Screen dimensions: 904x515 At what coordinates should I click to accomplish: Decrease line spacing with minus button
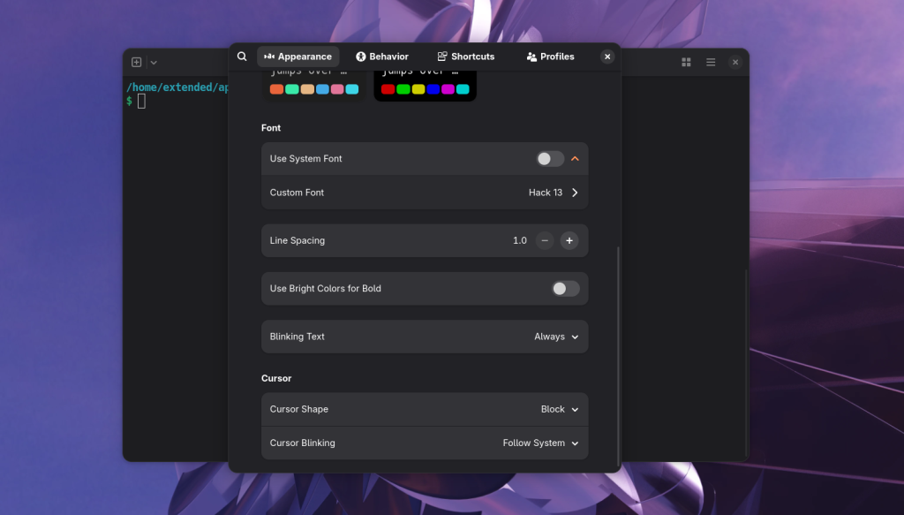tap(545, 240)
